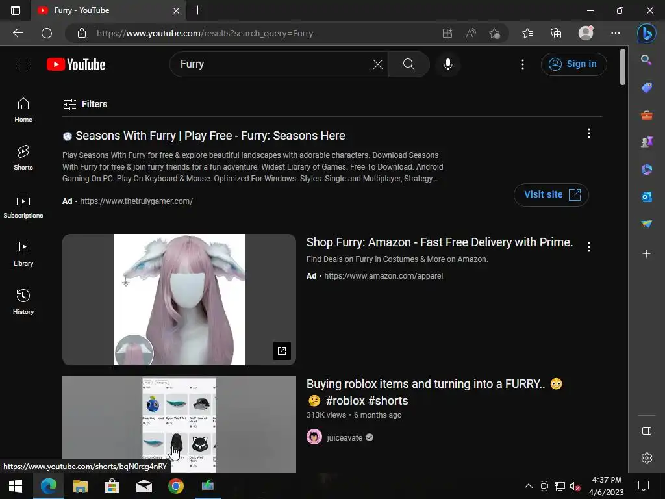The image size is (665, 499).
Task: Open Buying roblox items video title
Action: tap(434, 392)
